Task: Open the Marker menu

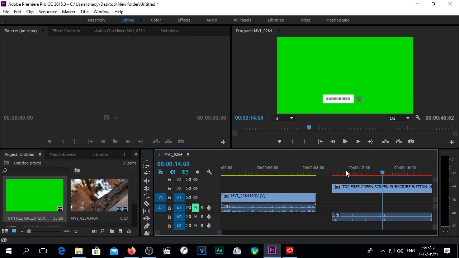Action: point(68,12)
